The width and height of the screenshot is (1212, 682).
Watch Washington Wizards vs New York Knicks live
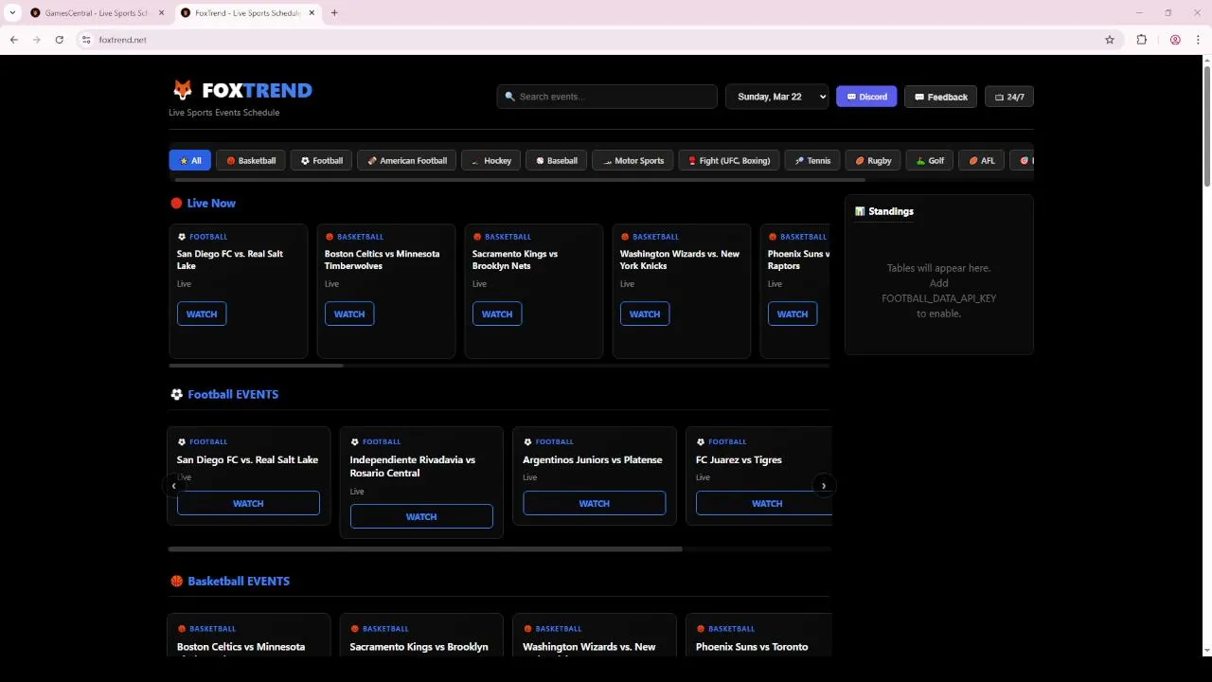click(x=645, y=314)
